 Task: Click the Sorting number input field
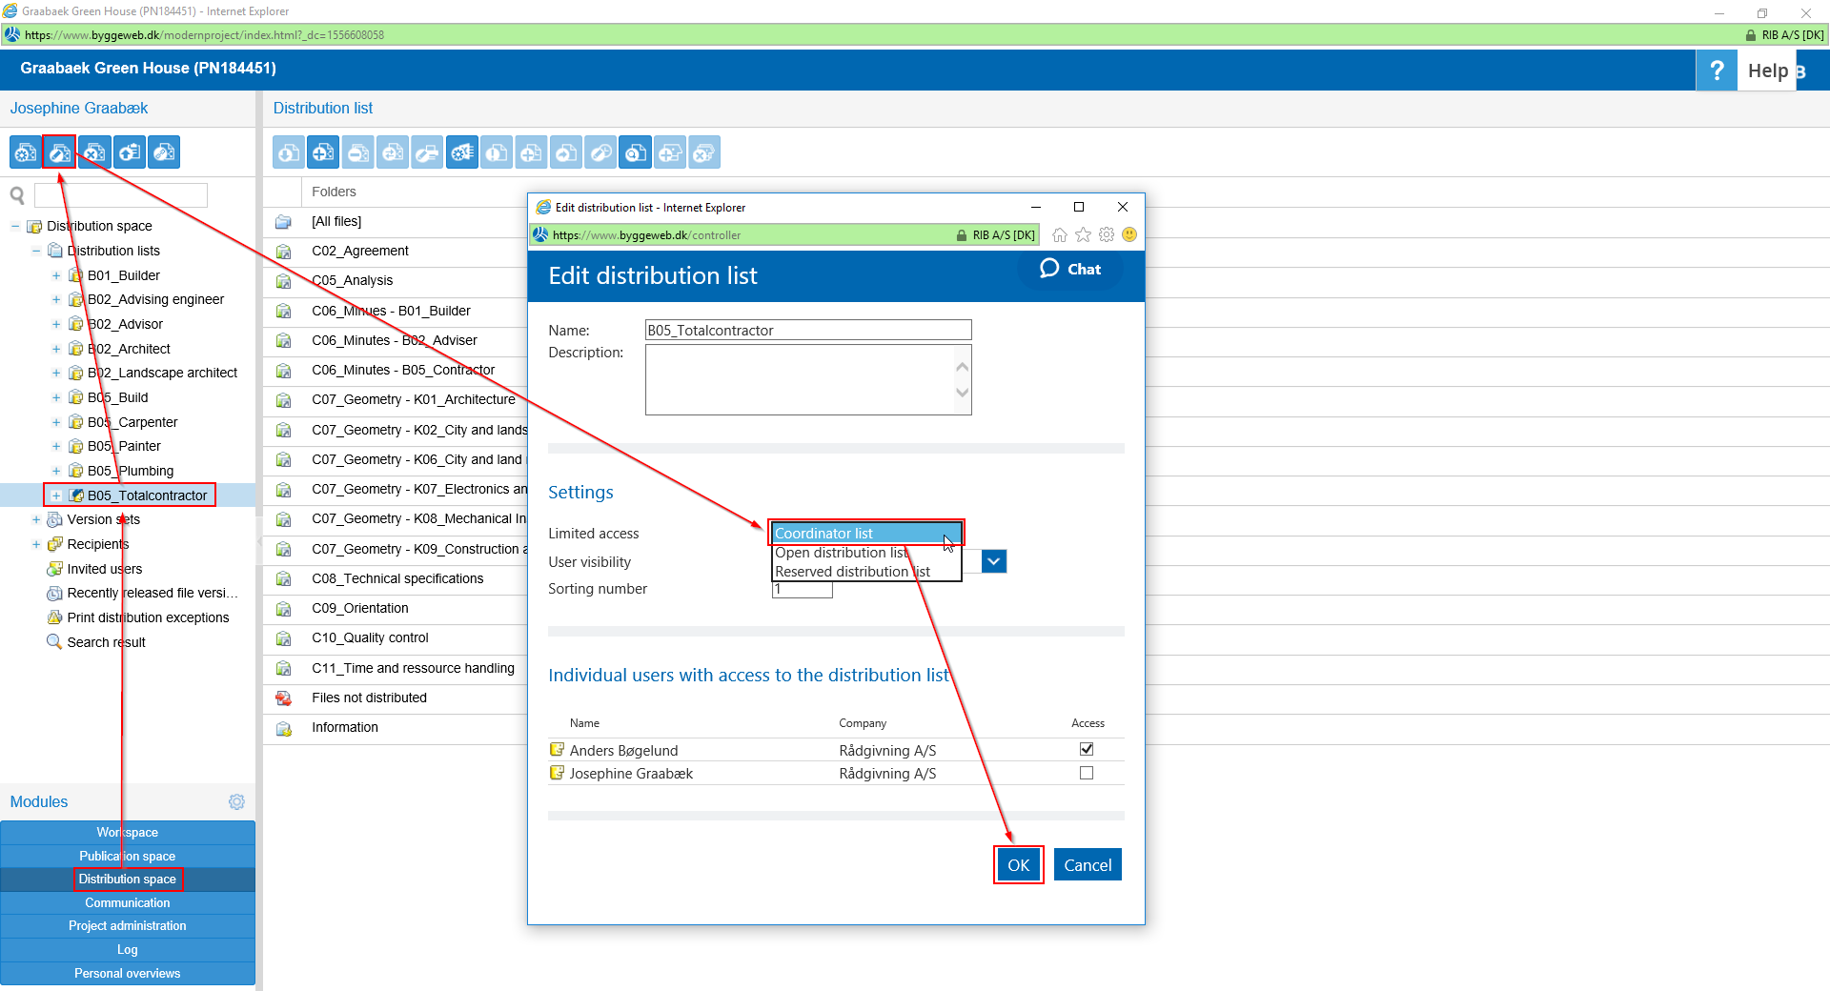(802, 590)
